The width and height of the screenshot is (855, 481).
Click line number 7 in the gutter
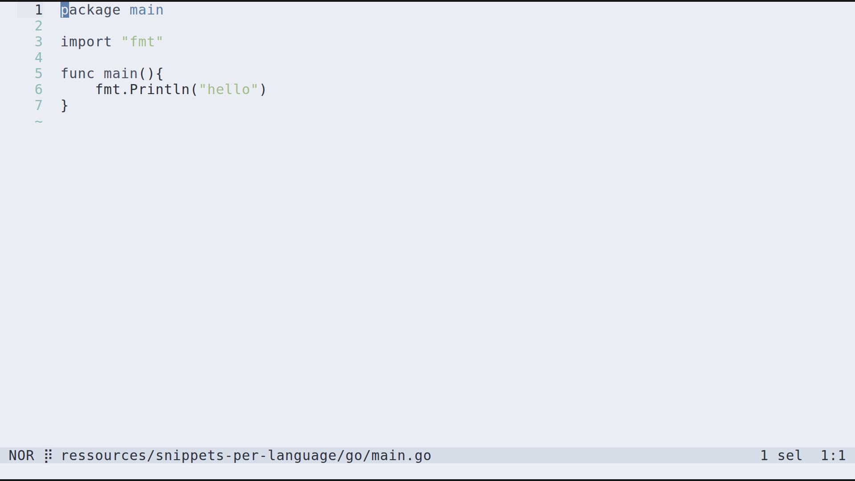pyautogui.click(x=39, y=106)
